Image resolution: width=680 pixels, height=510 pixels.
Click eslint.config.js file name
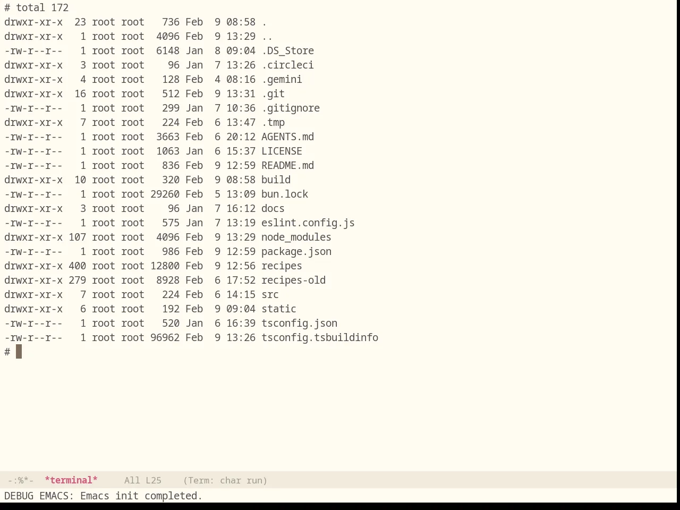point(308,223)
